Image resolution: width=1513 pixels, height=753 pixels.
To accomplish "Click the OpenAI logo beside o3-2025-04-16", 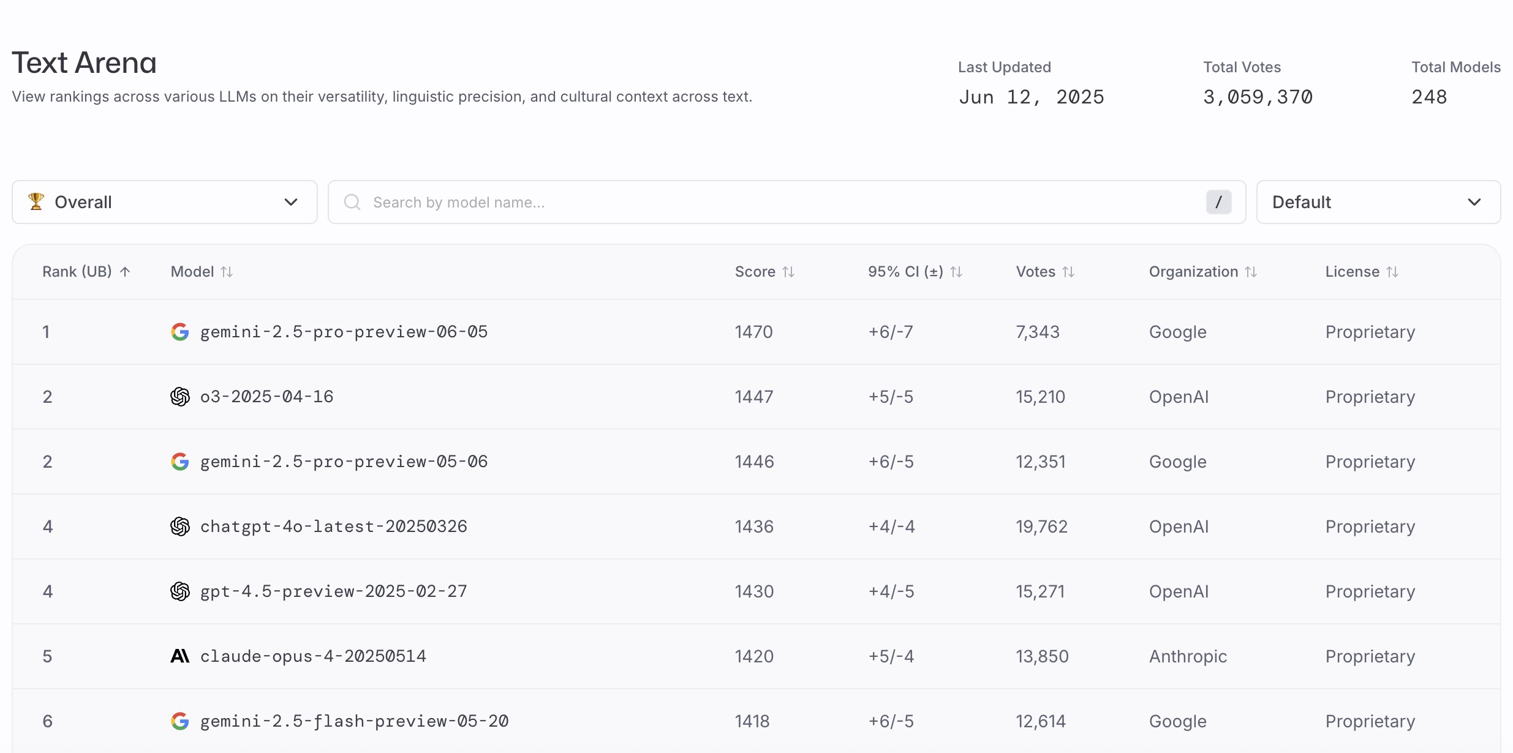I will click(x=179, y=397).
